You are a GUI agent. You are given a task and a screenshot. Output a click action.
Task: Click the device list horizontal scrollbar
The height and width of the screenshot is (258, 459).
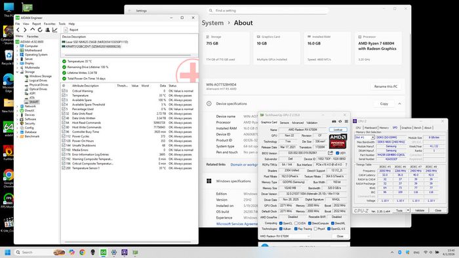(128, 55)
